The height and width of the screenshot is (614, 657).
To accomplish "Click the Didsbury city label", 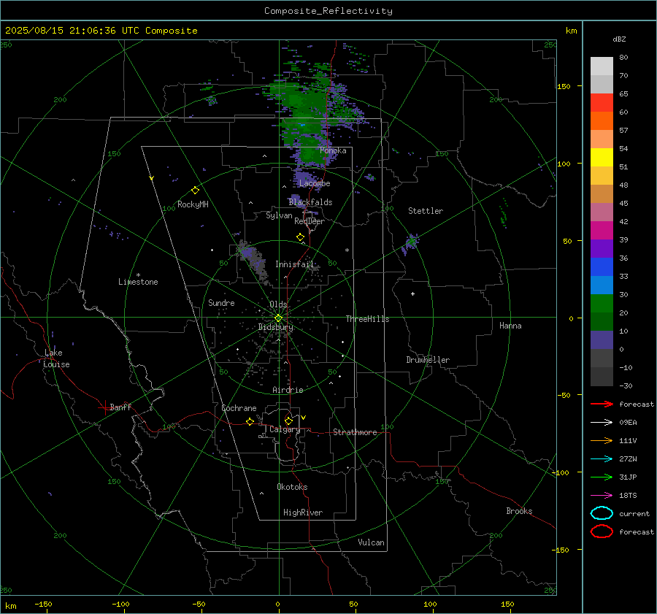I will point(275,327).
